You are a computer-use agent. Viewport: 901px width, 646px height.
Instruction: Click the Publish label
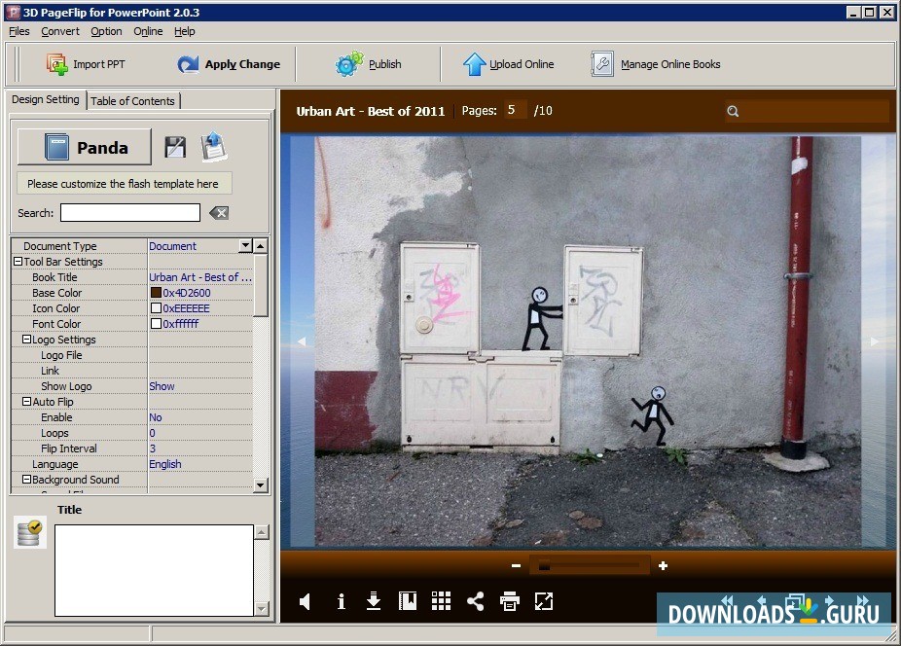tap(385, 64)
